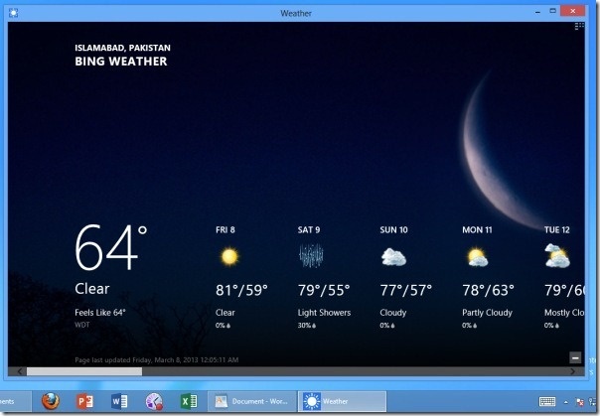
Task: Open the round purple gauge taskbar app
Action: coord(154,401)
